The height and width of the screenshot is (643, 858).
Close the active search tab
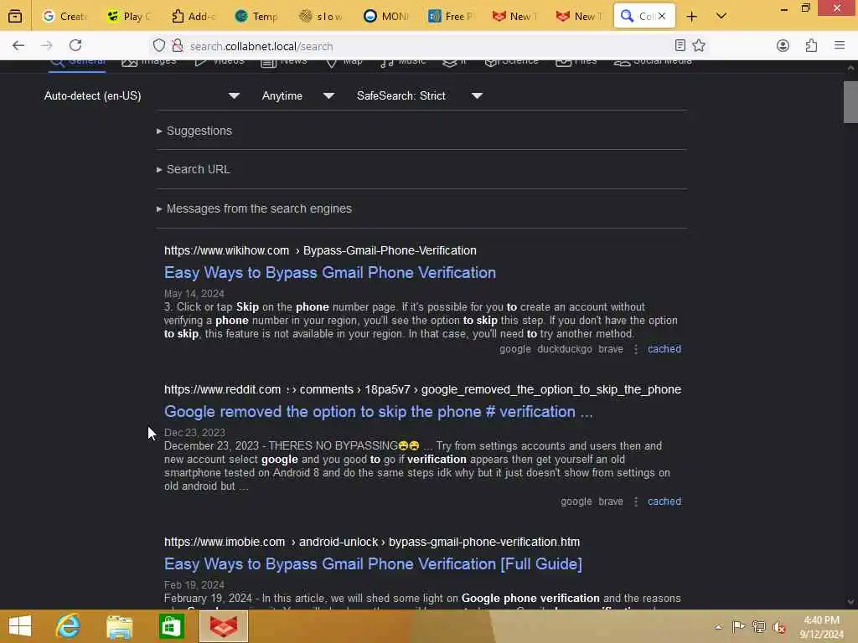662,16
